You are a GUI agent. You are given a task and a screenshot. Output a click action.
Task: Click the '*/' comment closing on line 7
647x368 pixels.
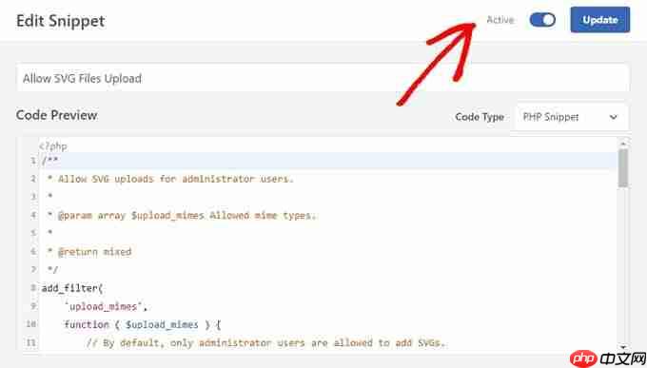(52, 270)
